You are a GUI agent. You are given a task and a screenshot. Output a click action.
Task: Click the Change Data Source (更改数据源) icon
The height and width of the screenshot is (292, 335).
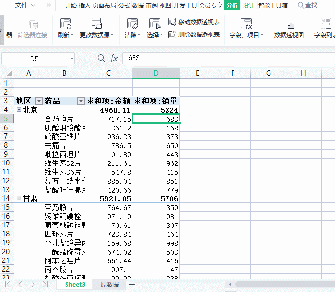[97, 24]
